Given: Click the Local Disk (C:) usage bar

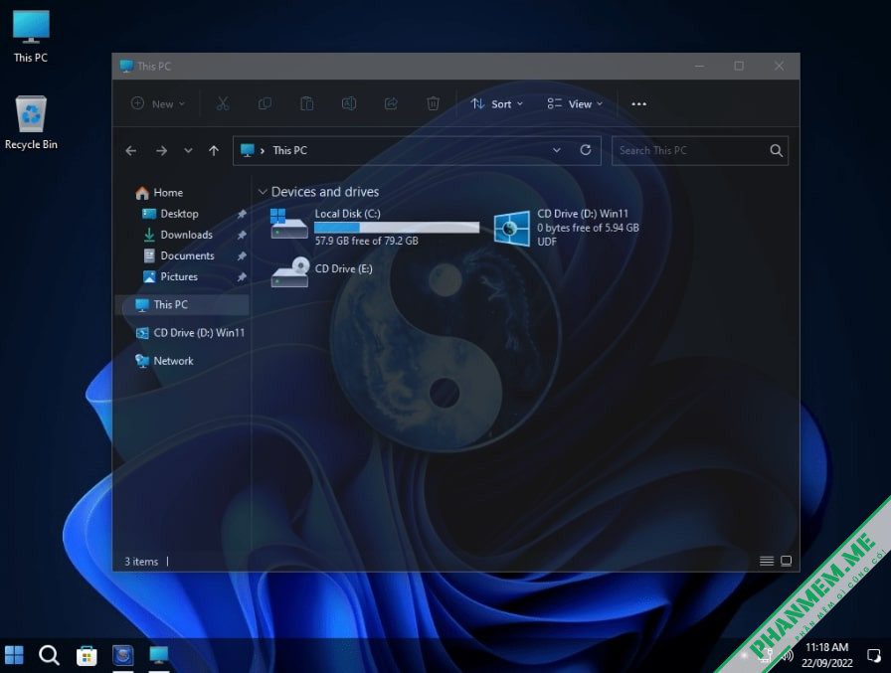Looking at the screenshot, I should click(397, 228).
